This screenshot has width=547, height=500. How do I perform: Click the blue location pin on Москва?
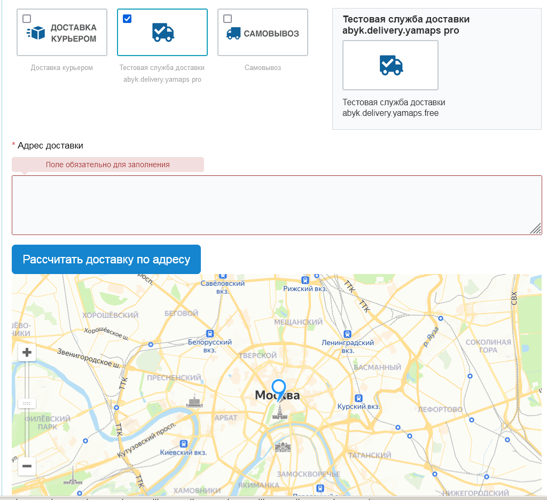point(278,389)
